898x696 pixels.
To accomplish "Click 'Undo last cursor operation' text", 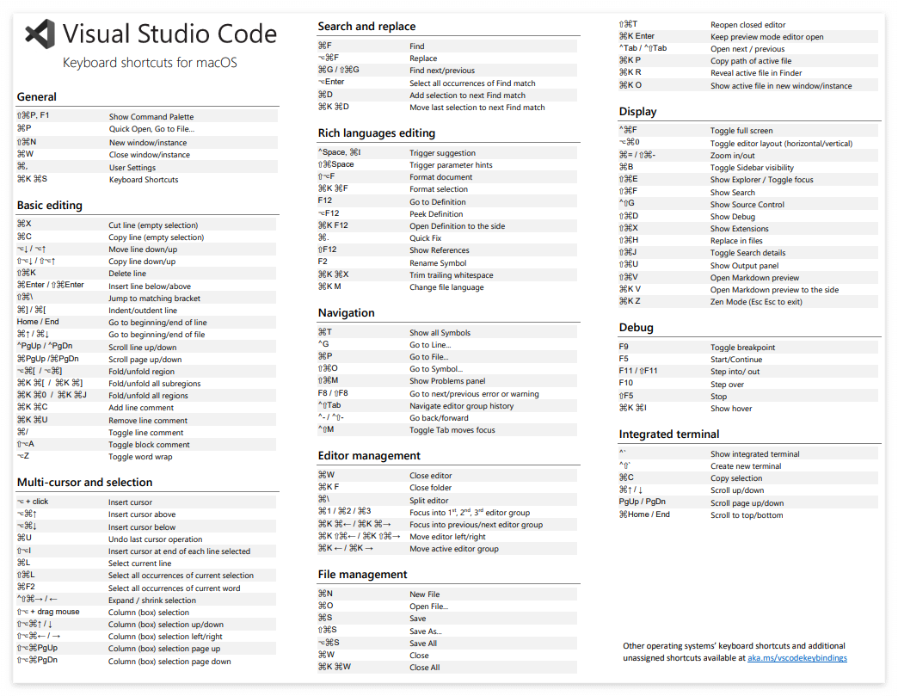I will click(x=155, y=539).
